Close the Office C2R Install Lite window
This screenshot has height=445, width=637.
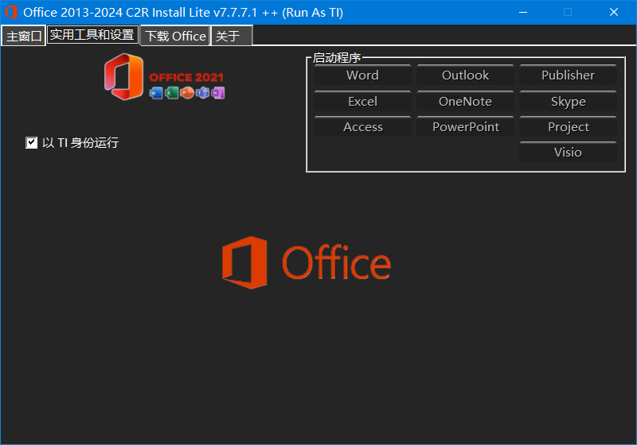pyautogui.click(x=614, y=12)
